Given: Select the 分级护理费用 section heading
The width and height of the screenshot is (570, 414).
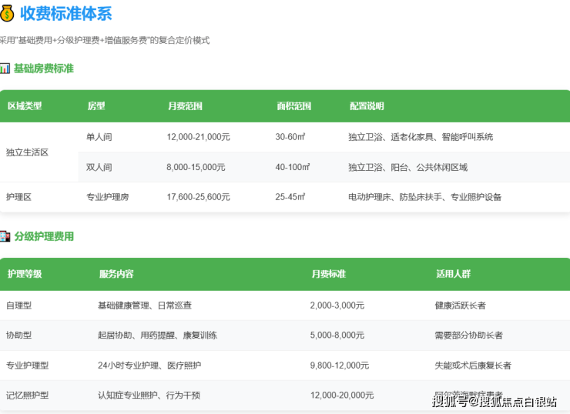Looking at the screenshot, I should [44, 236].
